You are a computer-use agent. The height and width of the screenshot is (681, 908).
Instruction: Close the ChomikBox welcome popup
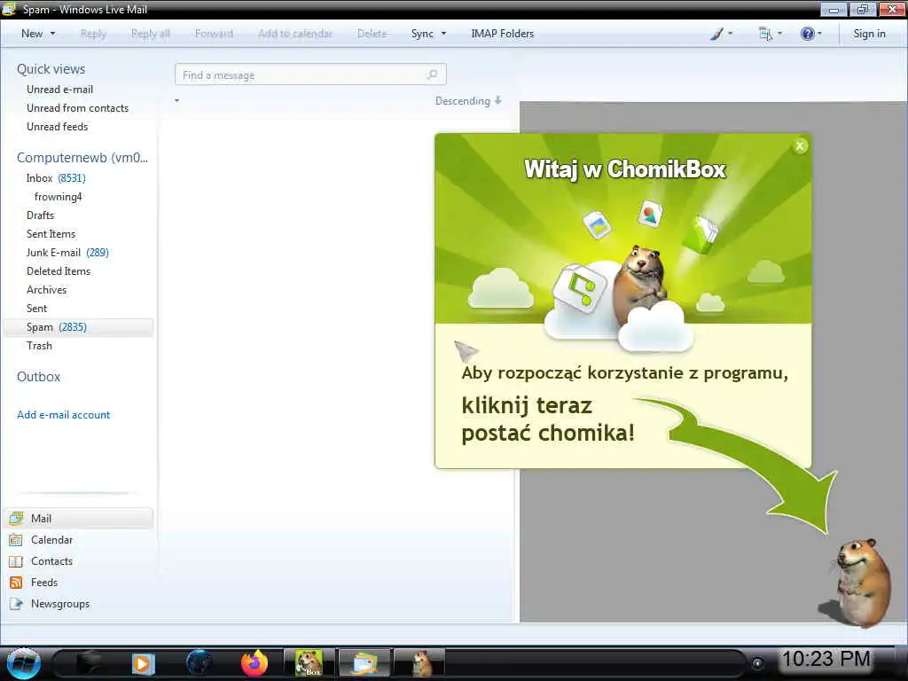(800, 146)
